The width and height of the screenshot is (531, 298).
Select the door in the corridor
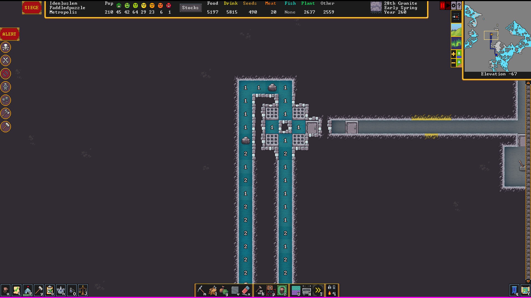pyautogui.click(x=352, y=127)
